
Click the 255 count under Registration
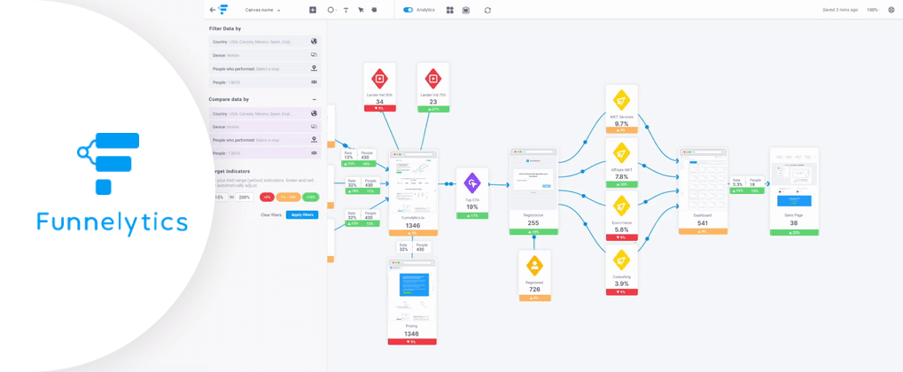tap(533, 223)
